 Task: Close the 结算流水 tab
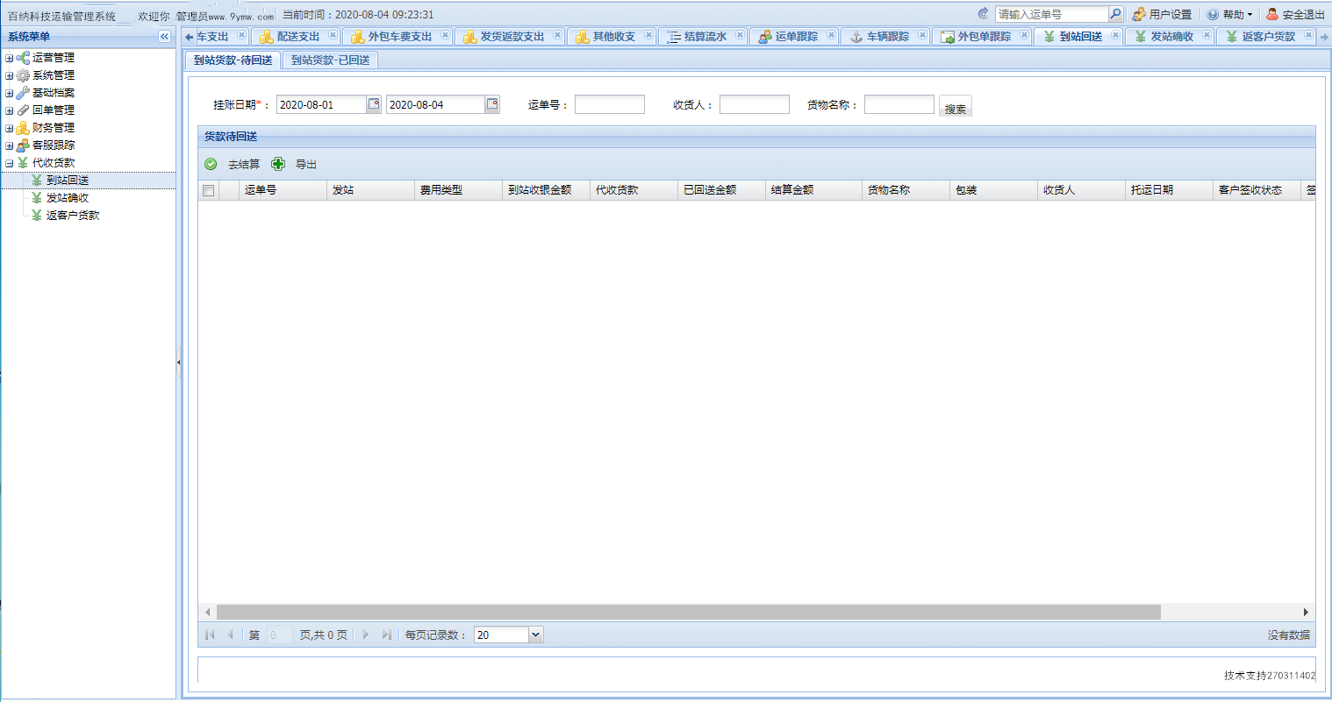[740, 35]
